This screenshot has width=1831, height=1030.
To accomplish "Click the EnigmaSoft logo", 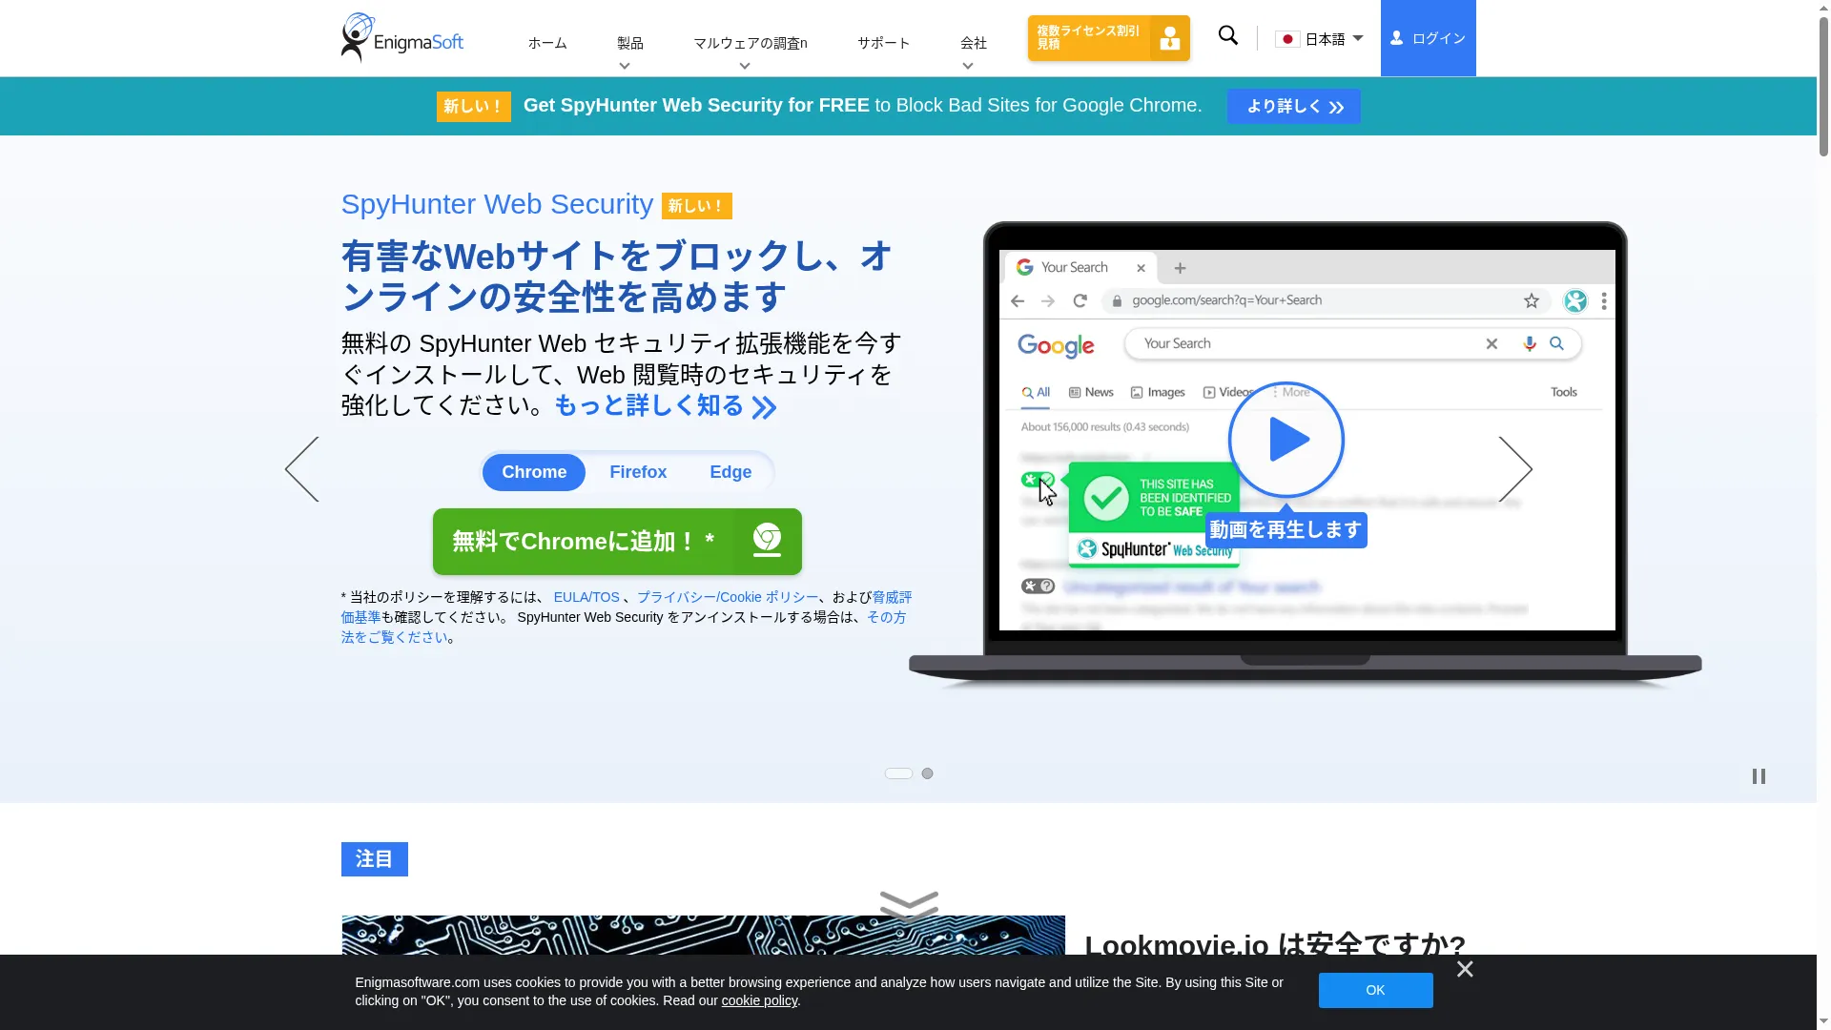I will pyautogui.click(x=402, y=38).
